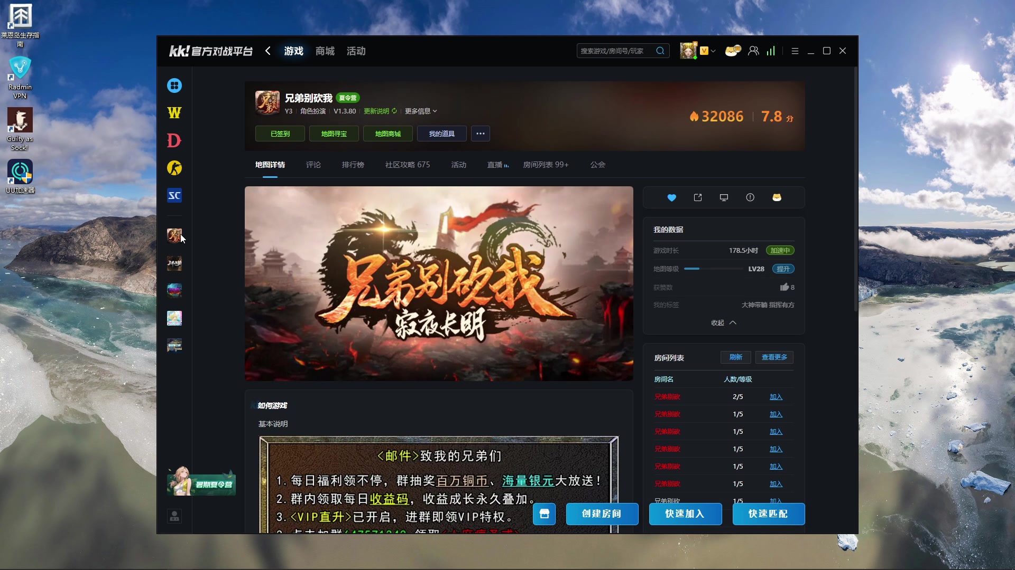Click the 查看更多 view more button
1015x570 pixels.
(774, 357)
